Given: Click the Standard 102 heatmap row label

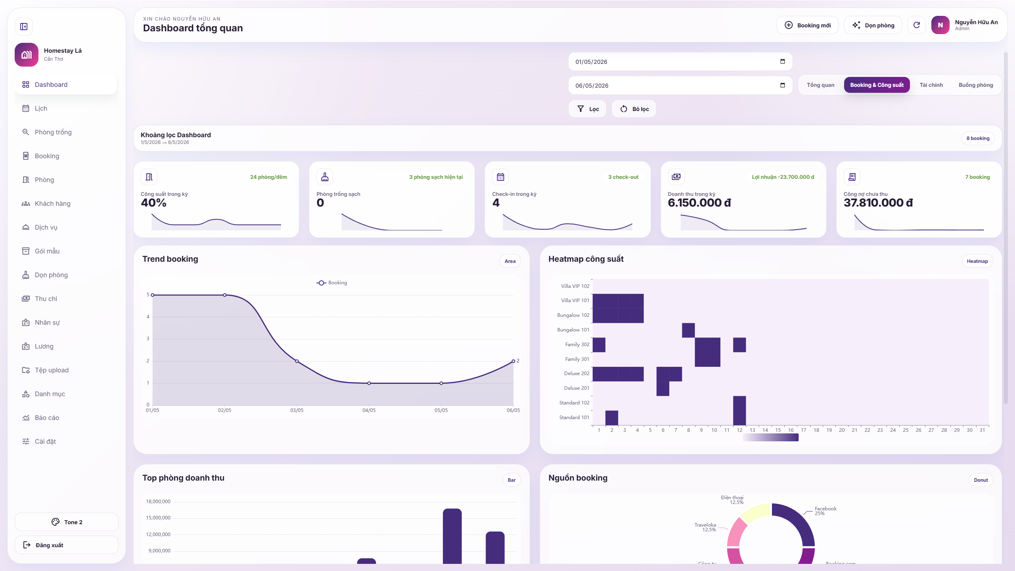Looking at the screenshot, I should pos(574,403).
